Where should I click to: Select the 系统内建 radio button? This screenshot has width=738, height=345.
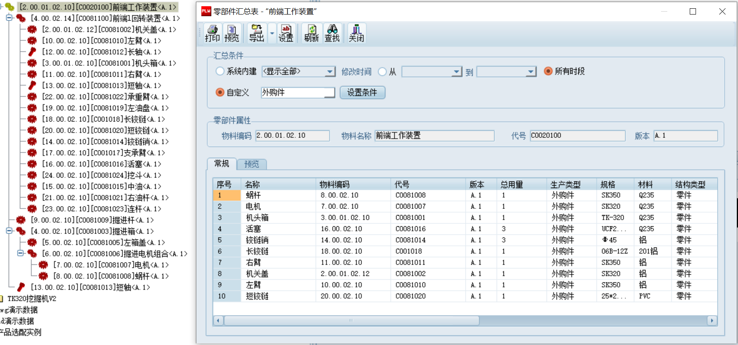[x=220, y=71]
